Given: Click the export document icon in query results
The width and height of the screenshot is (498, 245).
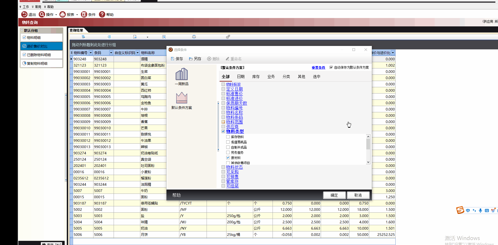Looking at the screenshot, I should coord(135,37).
